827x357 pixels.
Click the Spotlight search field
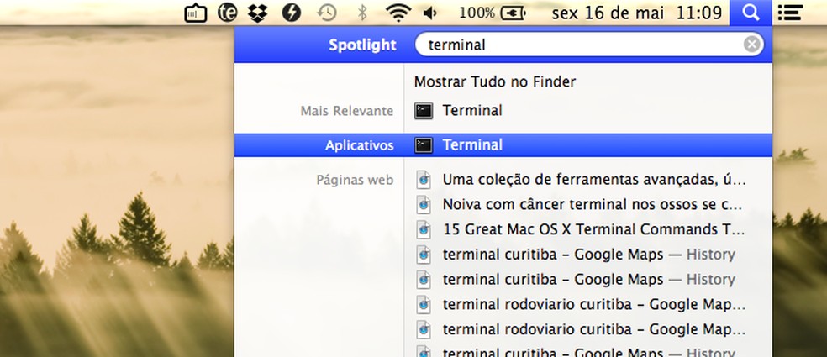pyautogui.click(x=580, y=45)
